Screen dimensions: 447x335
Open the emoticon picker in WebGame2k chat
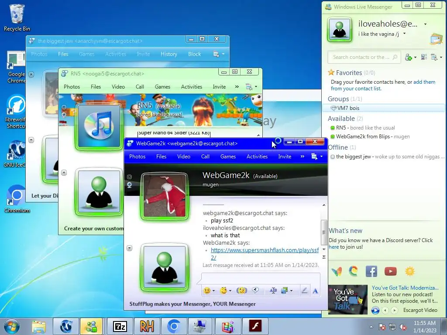coord(207,291)
